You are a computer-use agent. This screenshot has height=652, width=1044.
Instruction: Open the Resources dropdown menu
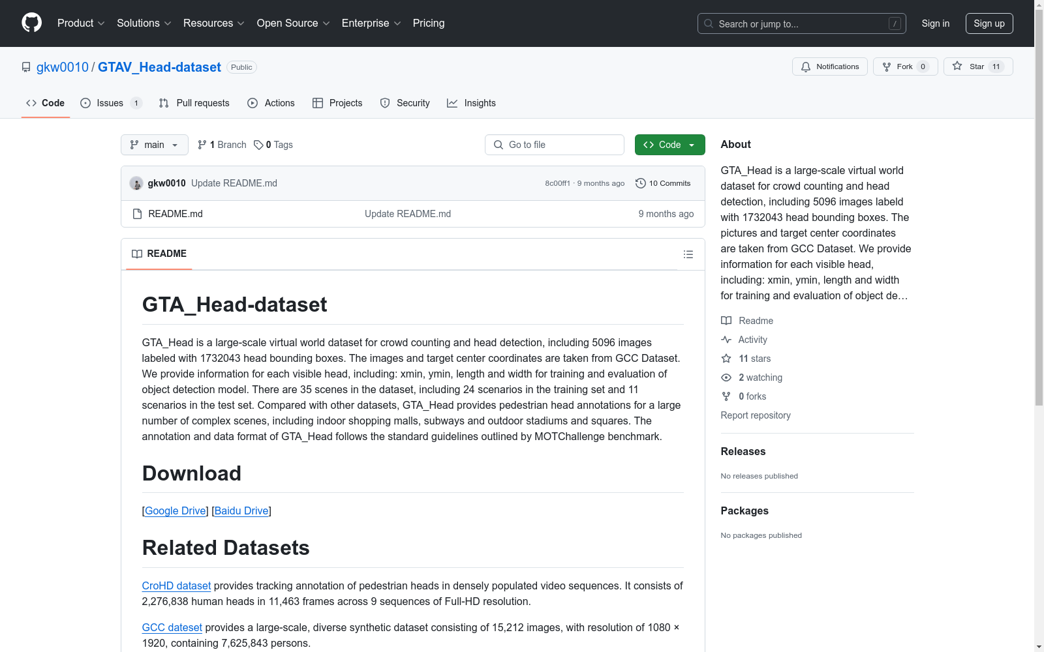[x=214, y=23]
